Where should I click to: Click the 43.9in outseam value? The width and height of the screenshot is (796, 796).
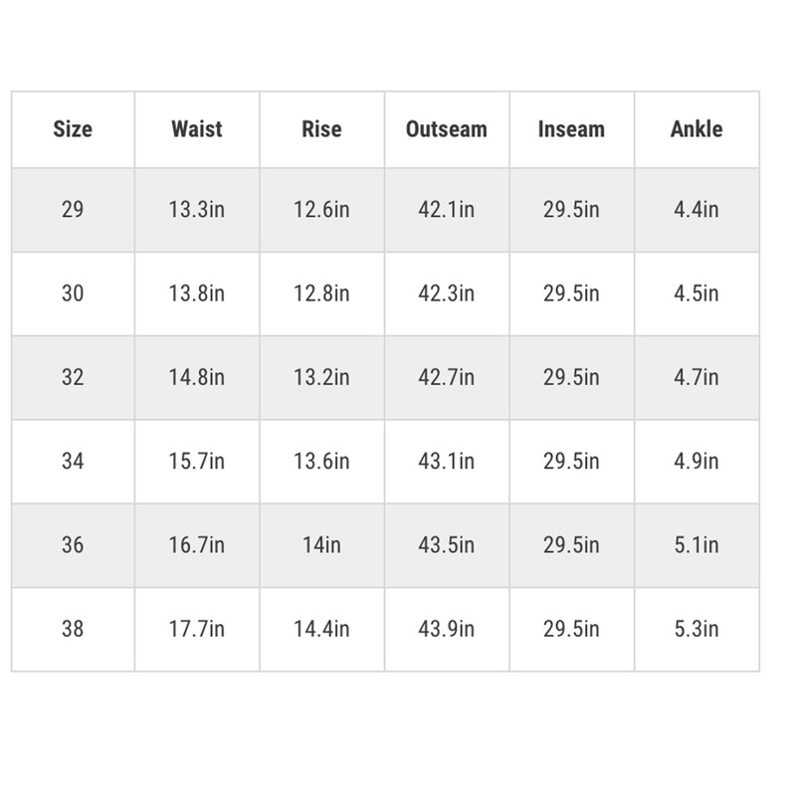coord(447,629)
